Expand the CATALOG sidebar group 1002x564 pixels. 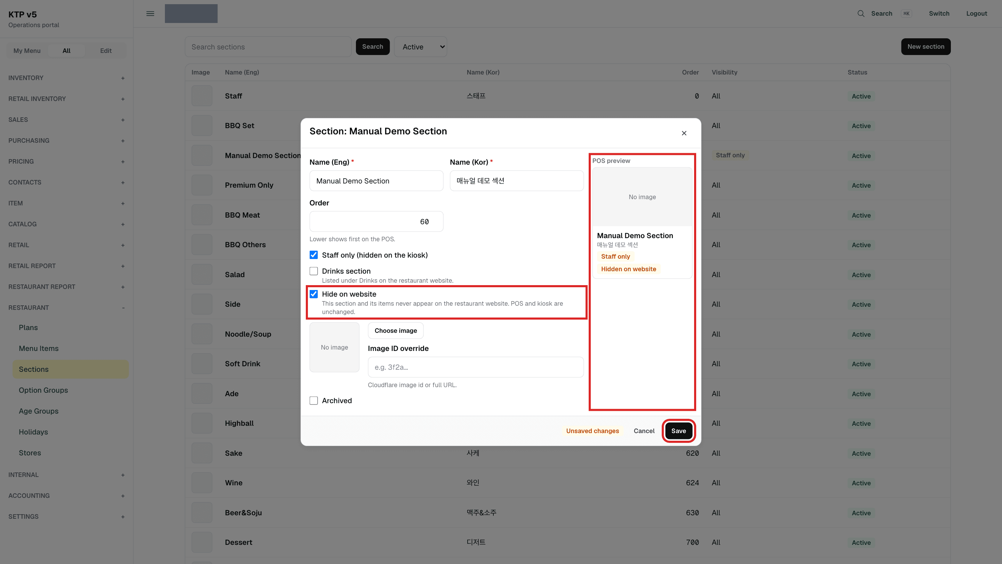[x=66, y=224]
